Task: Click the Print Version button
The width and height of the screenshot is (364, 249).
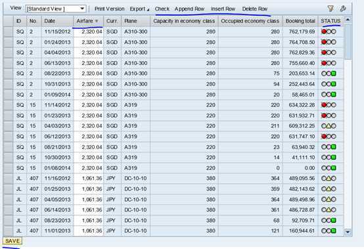Action: point(109,9)
